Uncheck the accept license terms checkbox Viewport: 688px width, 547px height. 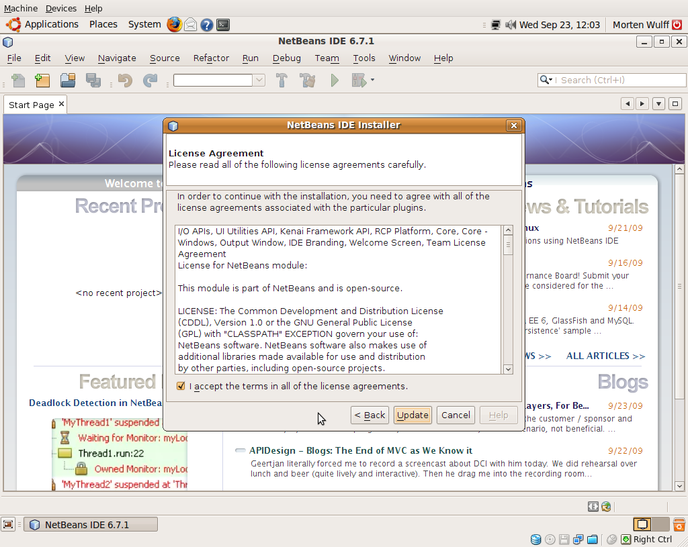181,386
